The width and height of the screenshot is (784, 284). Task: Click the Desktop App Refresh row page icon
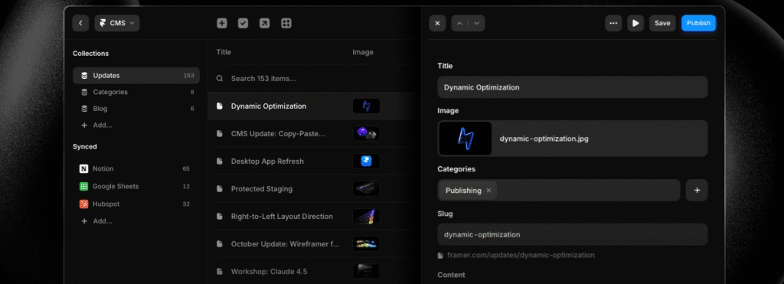(219, 161)
